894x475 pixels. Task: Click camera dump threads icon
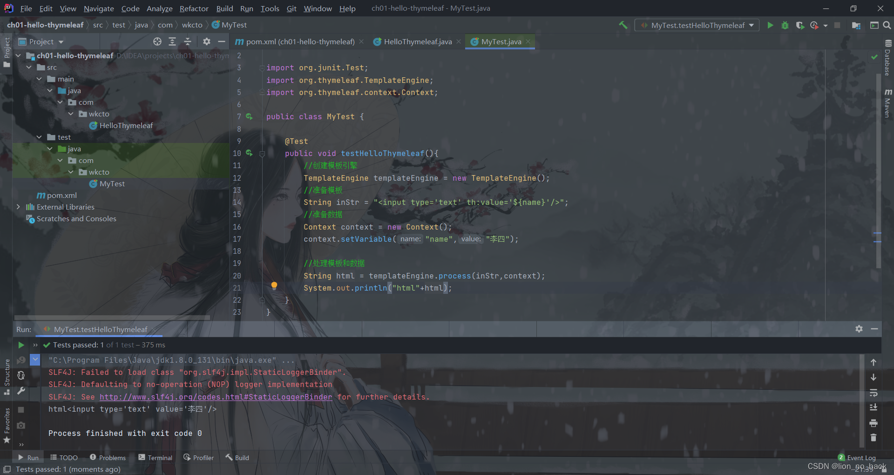(x=21, y=425)
